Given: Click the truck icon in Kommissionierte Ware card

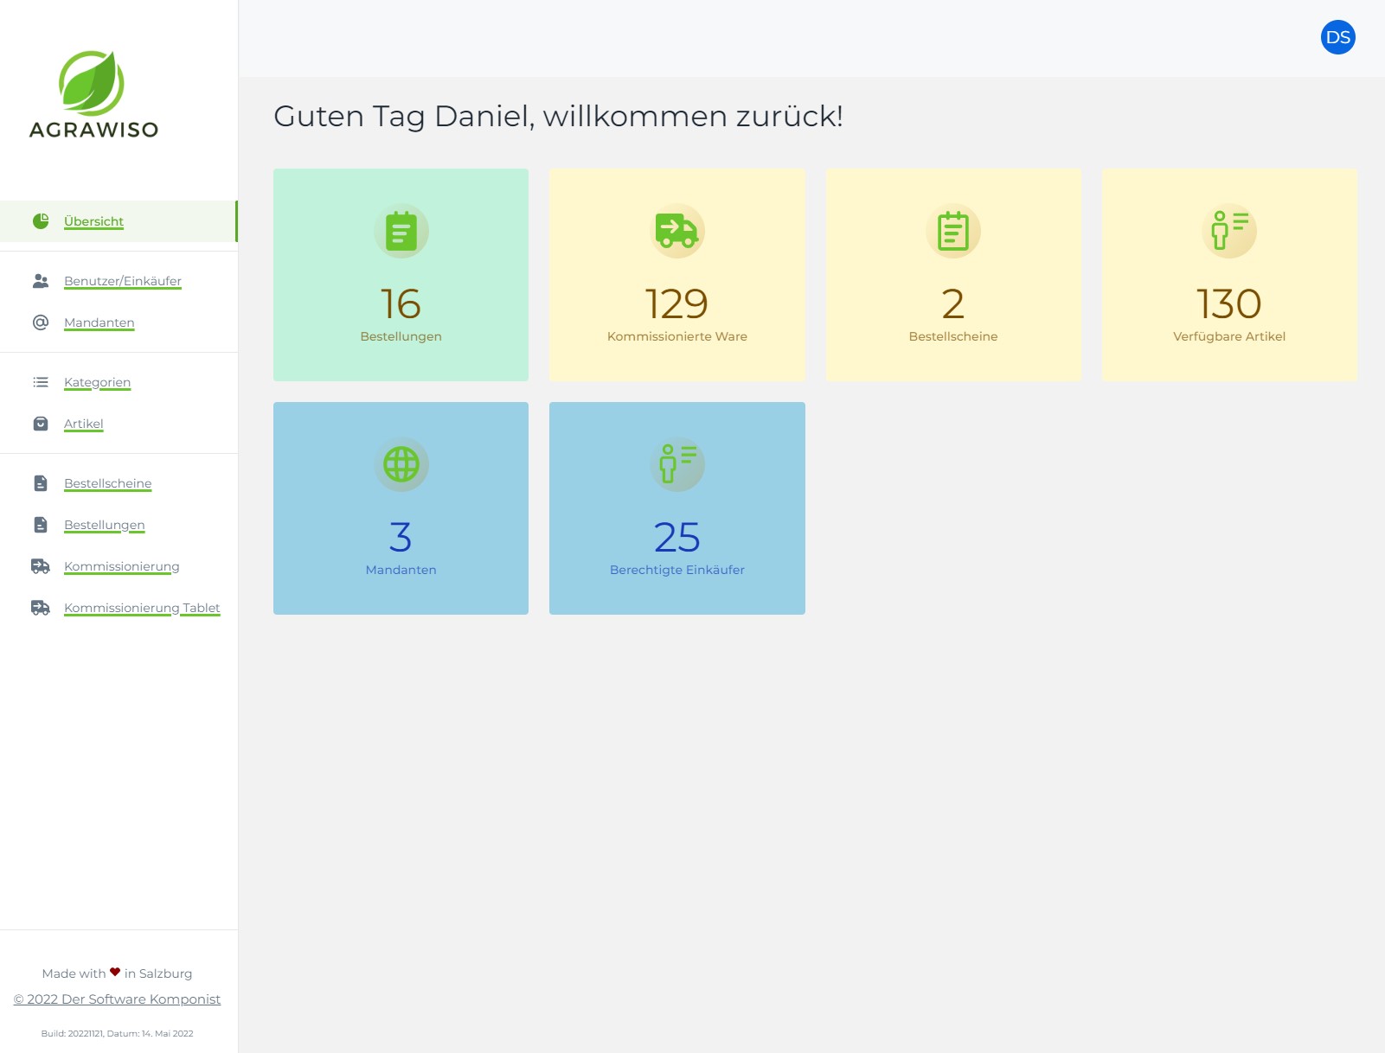Looking at the screenshot, I should click(x=677, y=231).
